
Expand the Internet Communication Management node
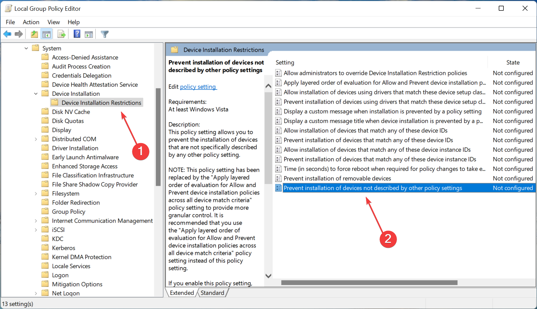point(36,221)
